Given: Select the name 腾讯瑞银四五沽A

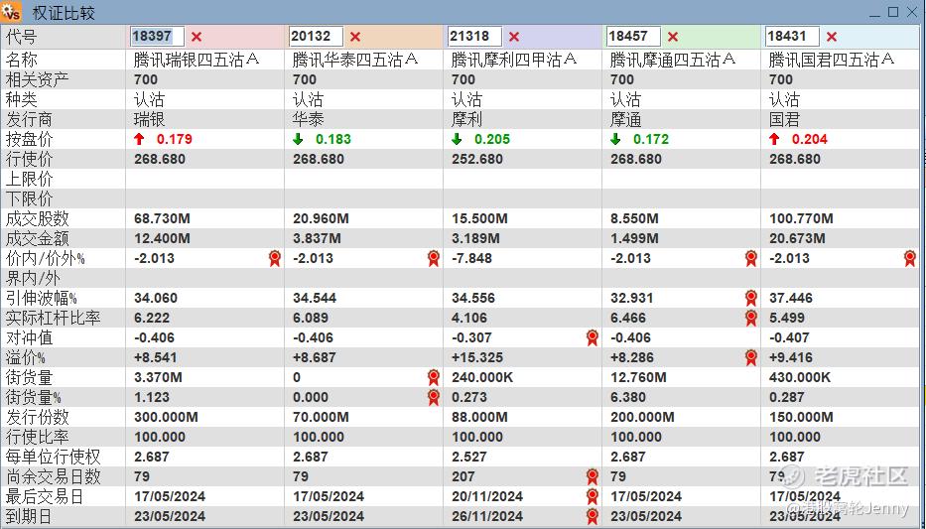Looking at the screenshot, I should click(197, 60).
